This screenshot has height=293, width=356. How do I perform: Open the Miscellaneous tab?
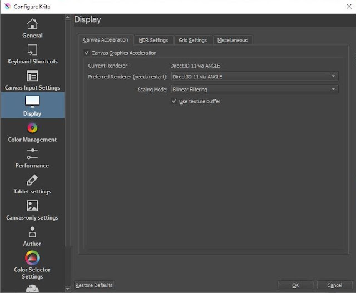233,40
